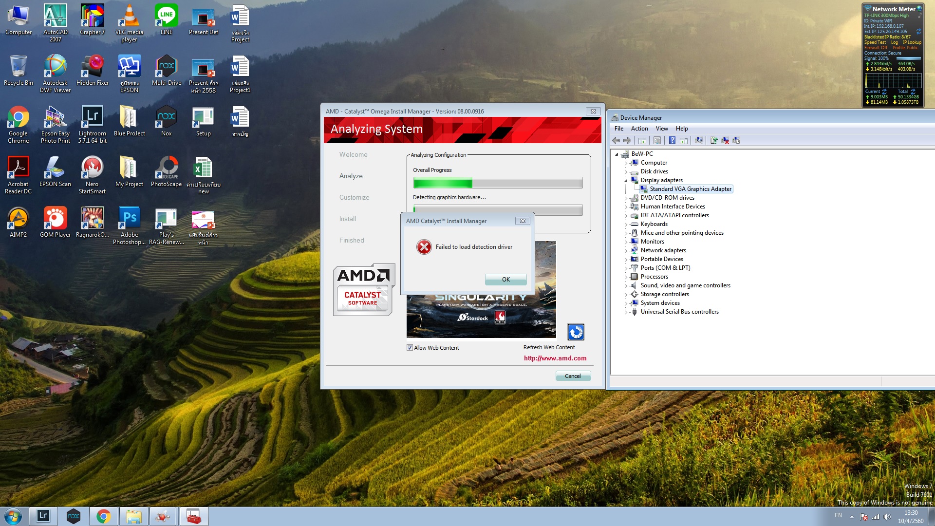
Task: Open the GOM Player desktop shortcut
Action: 56,222
